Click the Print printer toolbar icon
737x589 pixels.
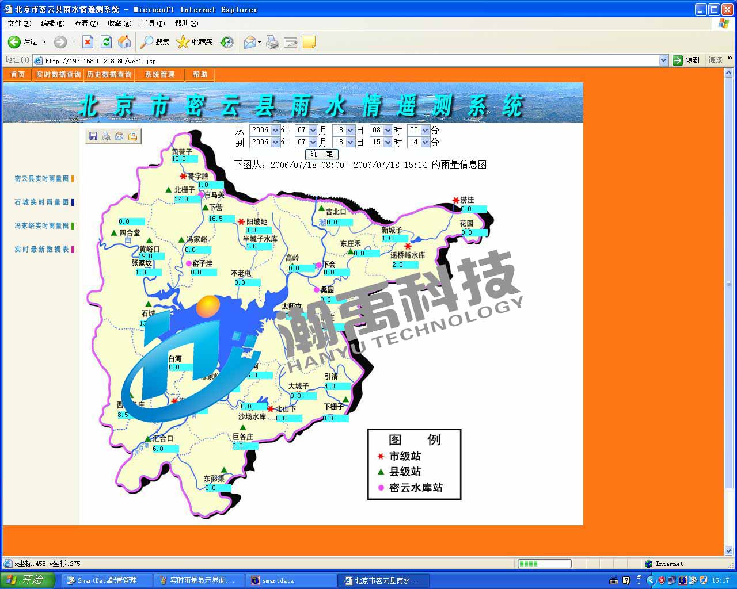[x=272, y=42]
